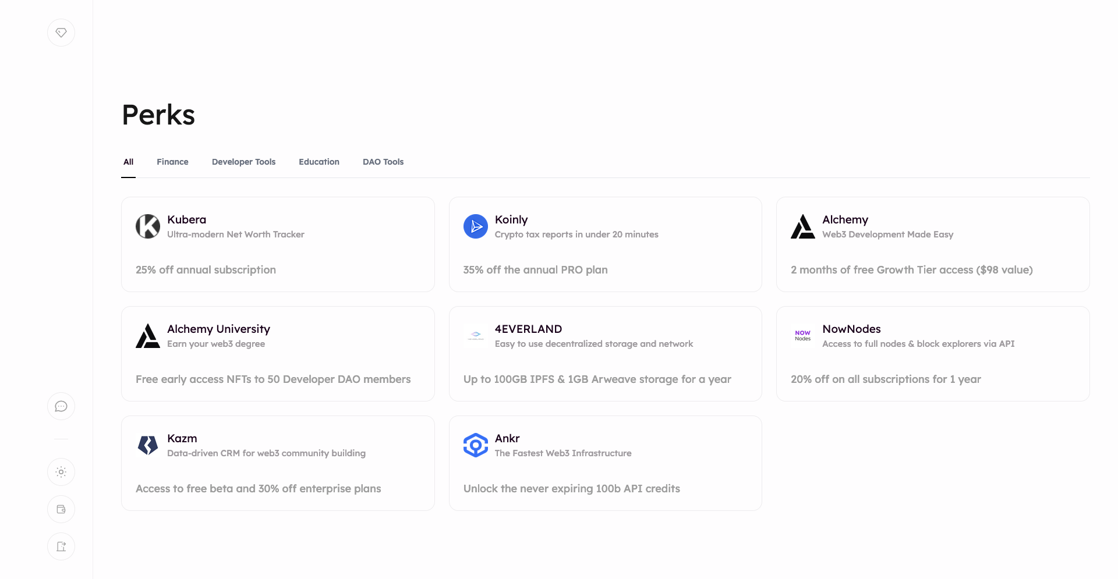Click "Crypto tax reports in under 20 minutes"
This screenshot has width=1118, height=579.
(576, 235)
